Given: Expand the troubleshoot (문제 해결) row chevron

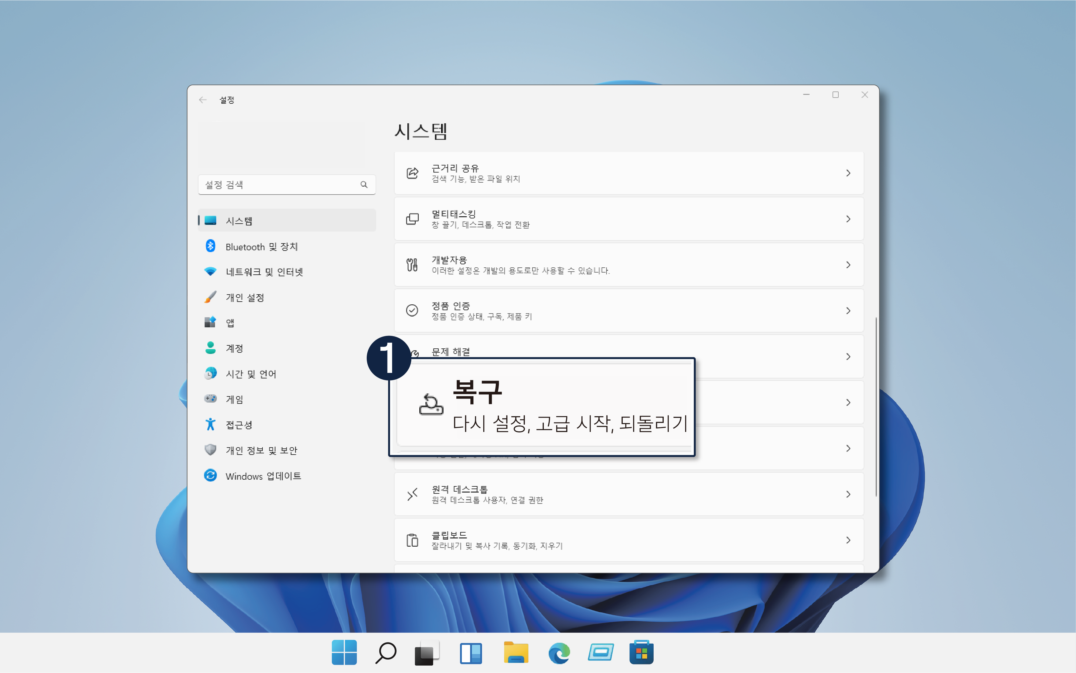Looking at the screenshot, I should click(848, 356).
